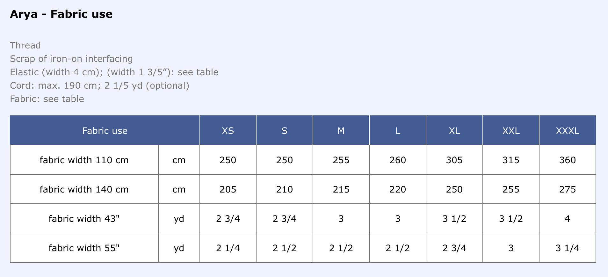This screenshot has width=608, height=277.
Task: Select the 275 cell for XXXL
Action: point(568,189)
